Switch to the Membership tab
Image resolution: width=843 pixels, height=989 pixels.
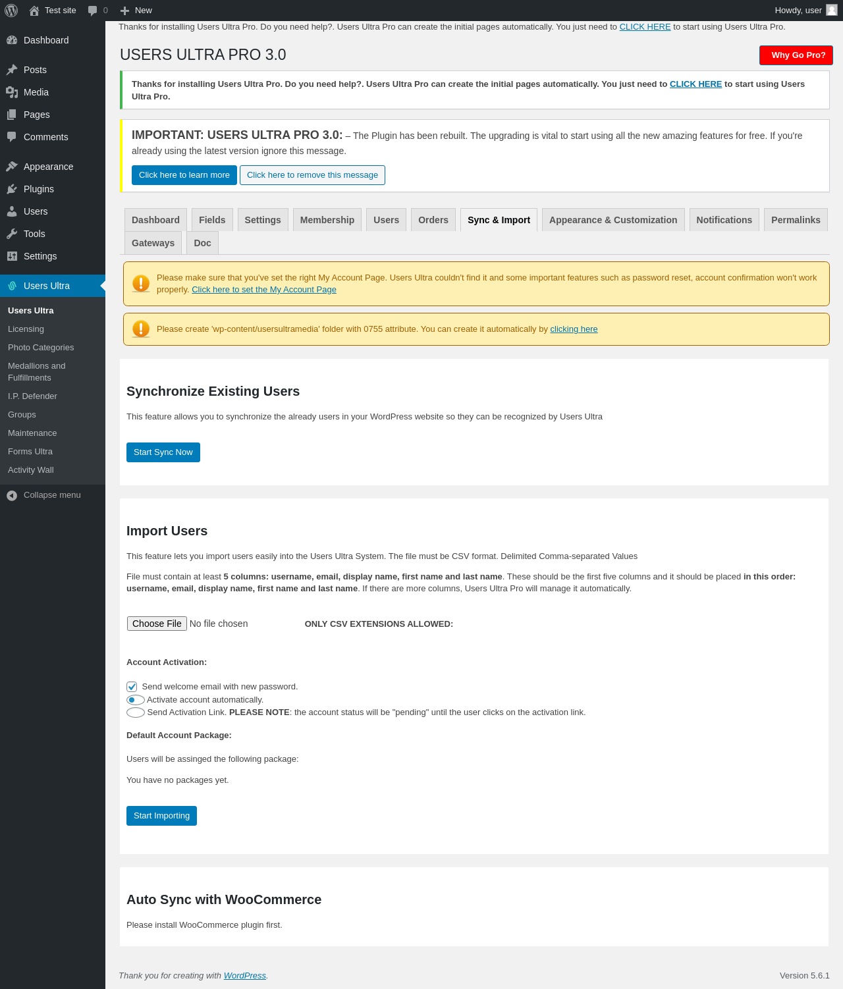327,220
